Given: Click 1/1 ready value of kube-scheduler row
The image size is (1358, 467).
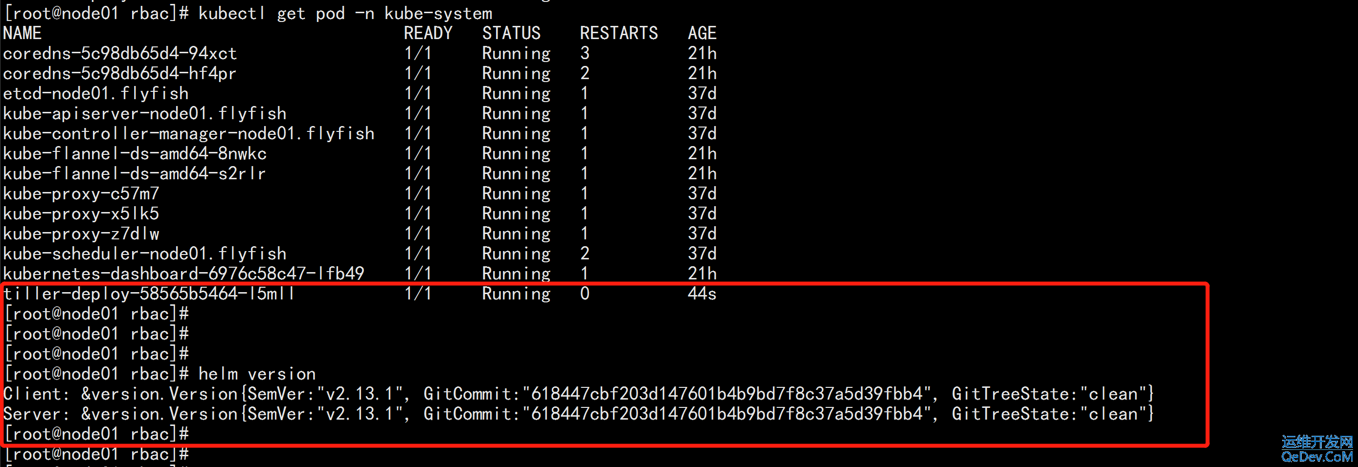Looking at the screenshot, I should (418, 253).
